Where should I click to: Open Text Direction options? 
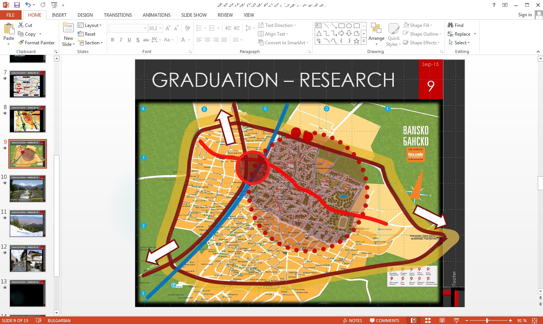pyautogui.click(x=277, y=25)
